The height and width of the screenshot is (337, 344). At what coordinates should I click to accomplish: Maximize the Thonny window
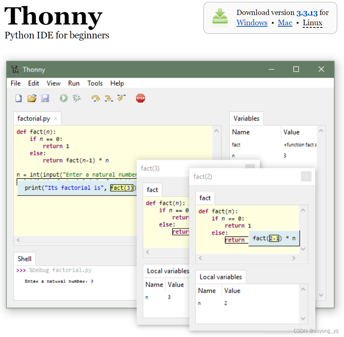pos(296,69)
